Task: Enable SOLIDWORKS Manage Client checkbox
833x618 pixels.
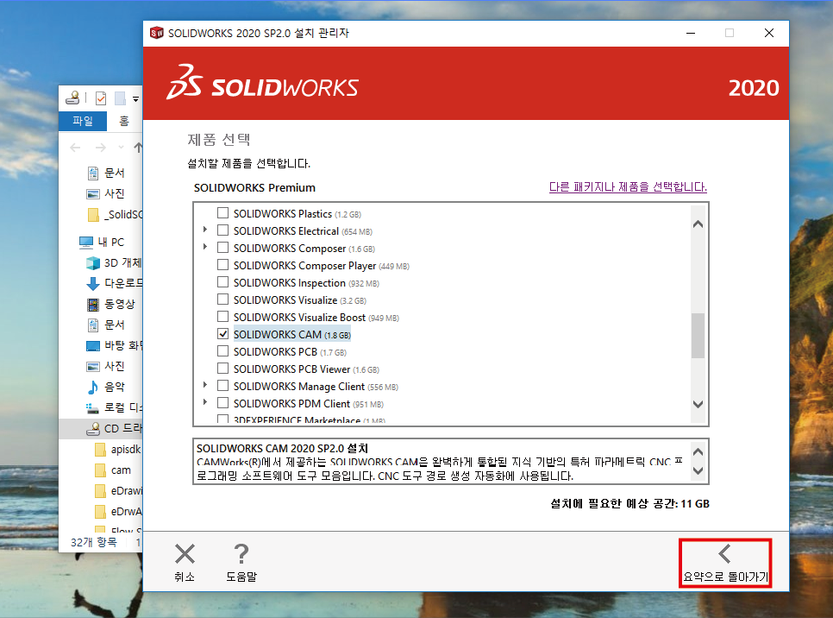Action: [x=223, y=386]
